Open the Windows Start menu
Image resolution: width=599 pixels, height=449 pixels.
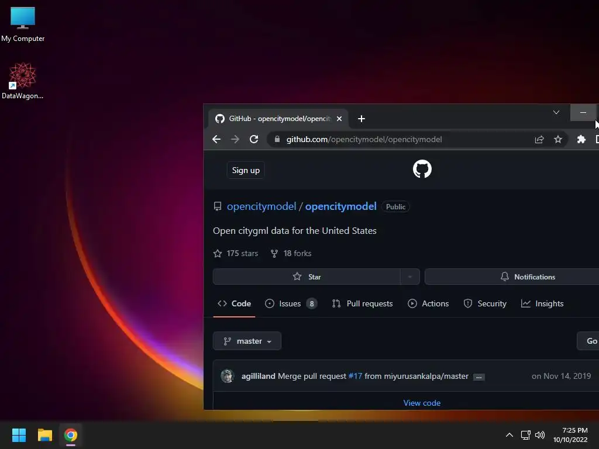19,435
